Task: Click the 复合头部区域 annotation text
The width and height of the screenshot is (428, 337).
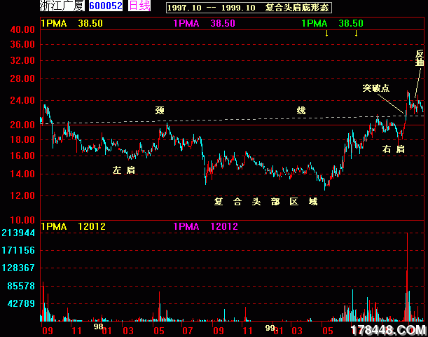Action: (x=265, y=202)
